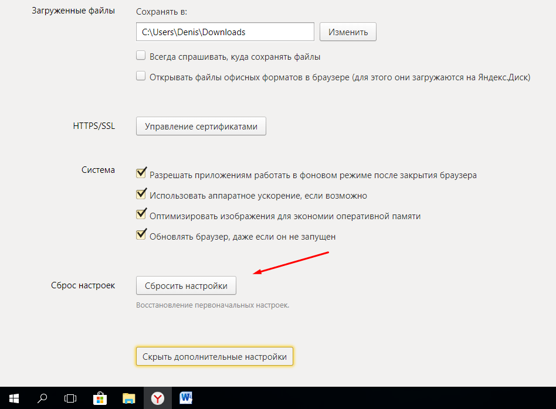Select the Система section label

click(x=98, y=170)
